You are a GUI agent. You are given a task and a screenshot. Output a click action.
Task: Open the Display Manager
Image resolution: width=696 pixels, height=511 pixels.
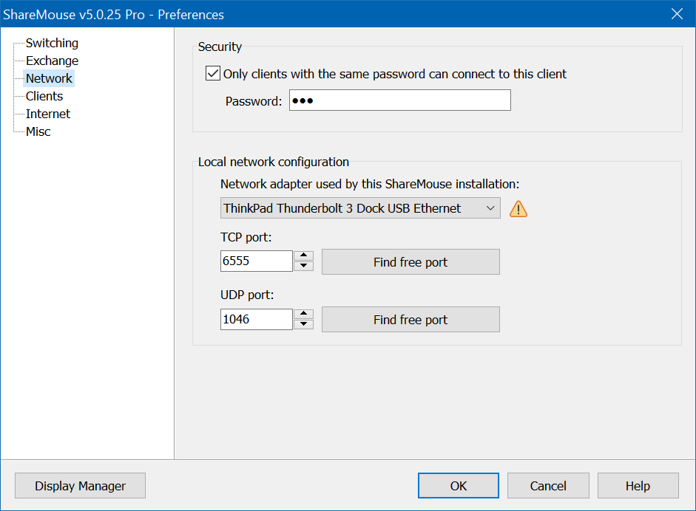click(x=80, y=486)
